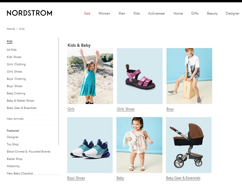Click the sidebar vertical scrollbar
Screen dimensions: 242x188
pyautogui.click(x=58, y=91)
